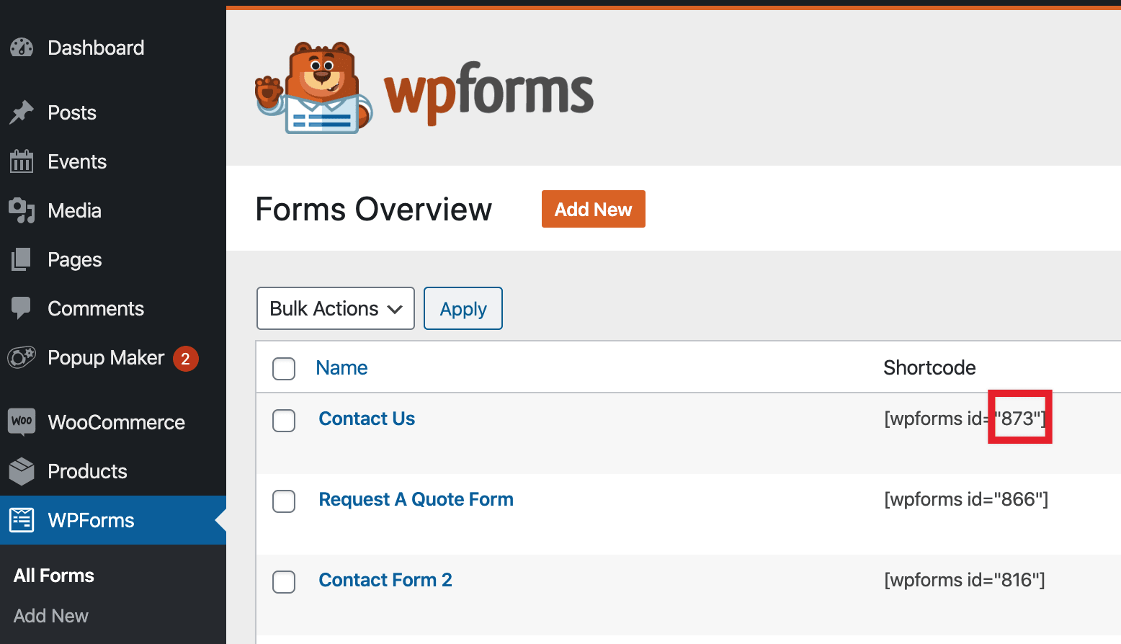Select the Contact Form 2 checkbox
1121x644 pixels.
point(284,582)
